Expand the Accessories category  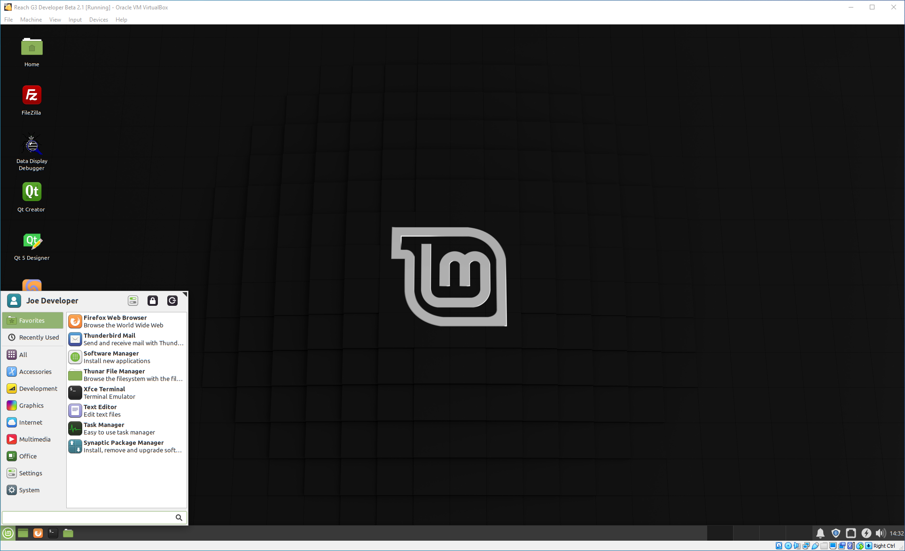click(35, 371)
